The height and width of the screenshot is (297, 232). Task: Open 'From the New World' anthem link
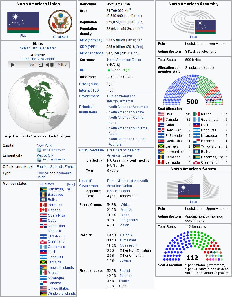coord(38,59)
